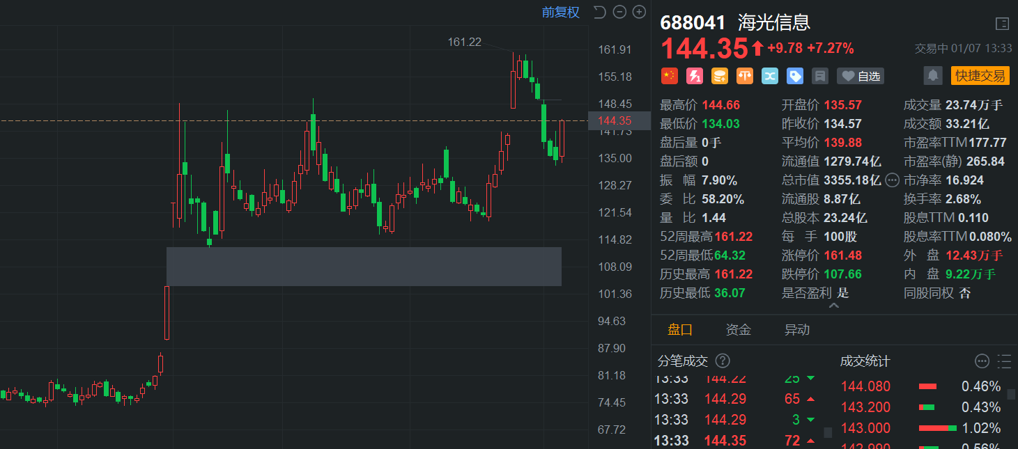
Task: Click the undo arrow above the chart
Action: 599,12
